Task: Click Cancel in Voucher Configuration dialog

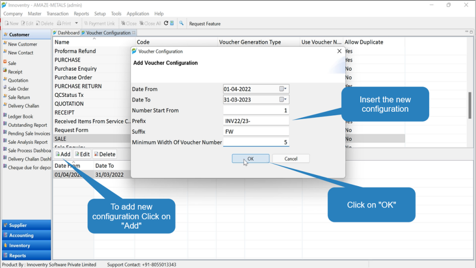Action: pyautogui.click(x=291, y=159)
